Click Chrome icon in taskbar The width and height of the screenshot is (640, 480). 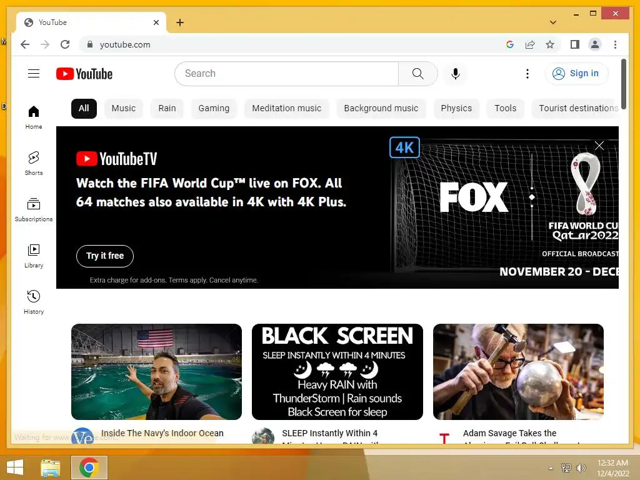pos(89,467)
